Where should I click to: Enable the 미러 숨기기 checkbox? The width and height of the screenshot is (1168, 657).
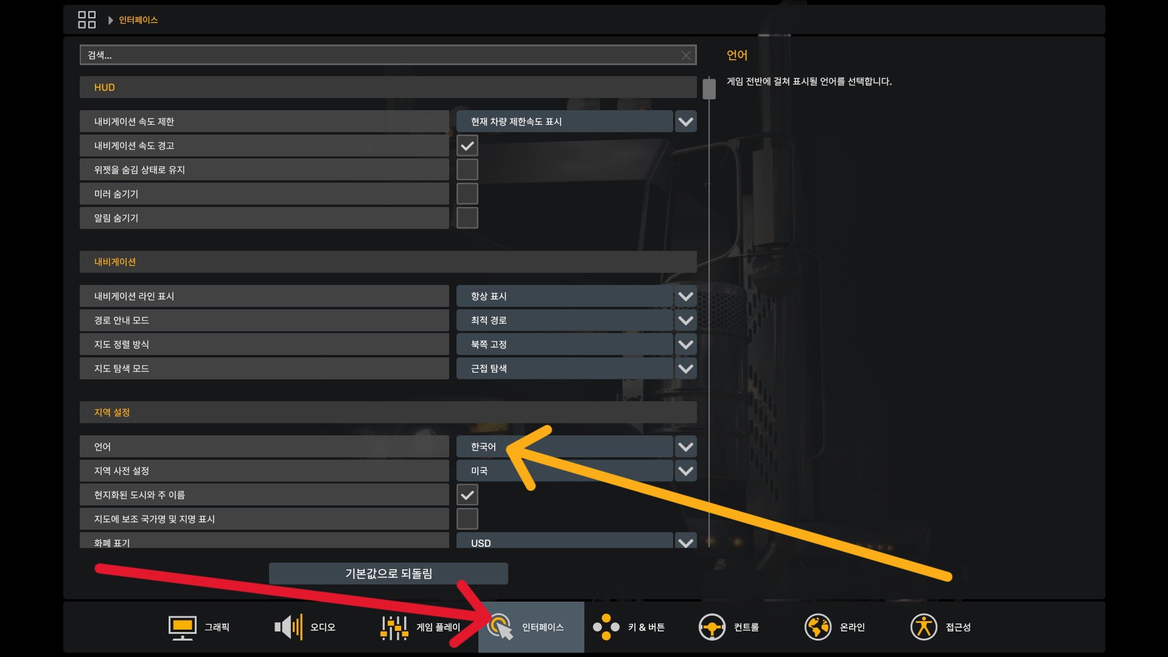point(467,194)
